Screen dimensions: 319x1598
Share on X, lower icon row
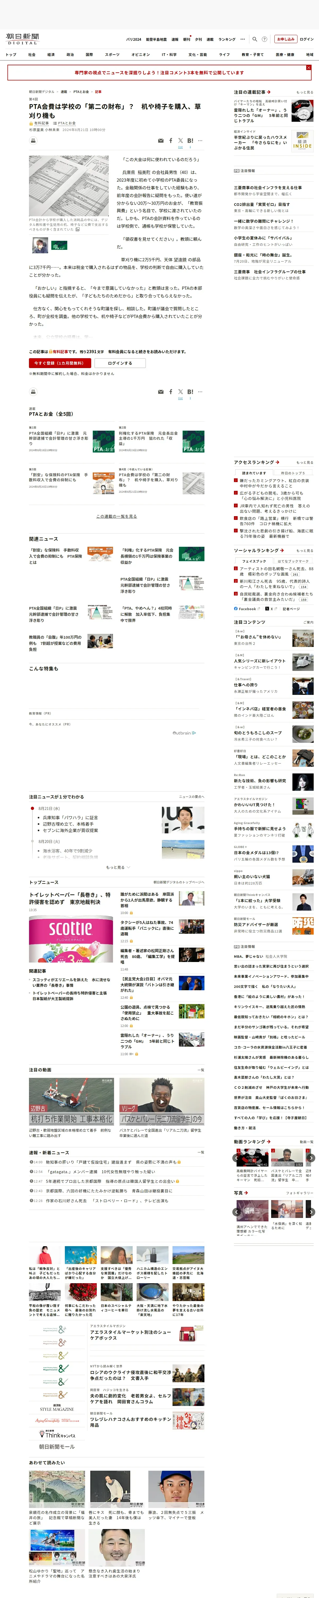180,392
